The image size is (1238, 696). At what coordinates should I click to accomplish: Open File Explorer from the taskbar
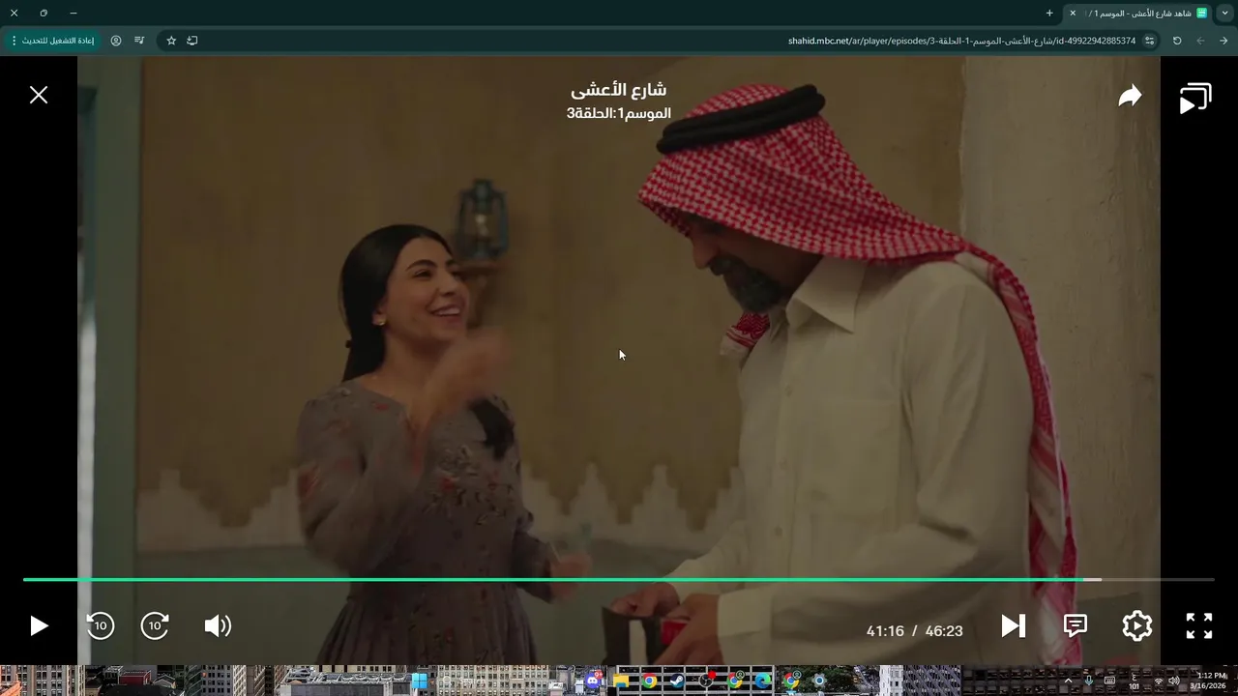click(621, 681)
